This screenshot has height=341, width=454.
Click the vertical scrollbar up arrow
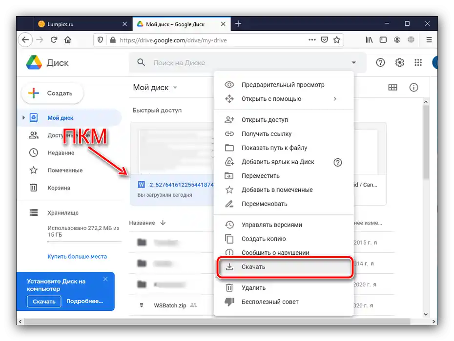click(x=426, y=102)
